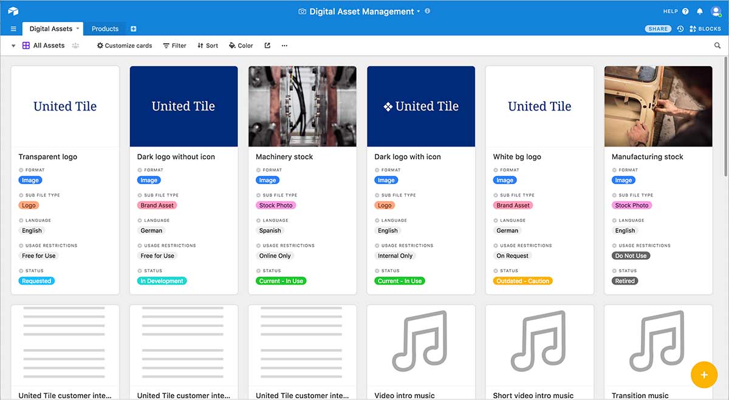Screen dimensions: 729x400
Task: Click the In Development status tag
Action: [162, 281]
